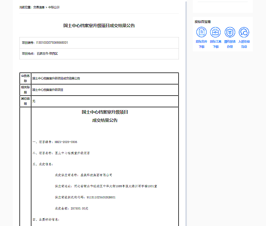Click the 成交金额 257500.00元 line
This screenshot has height=226, width=266.
(x=71, y=209)
